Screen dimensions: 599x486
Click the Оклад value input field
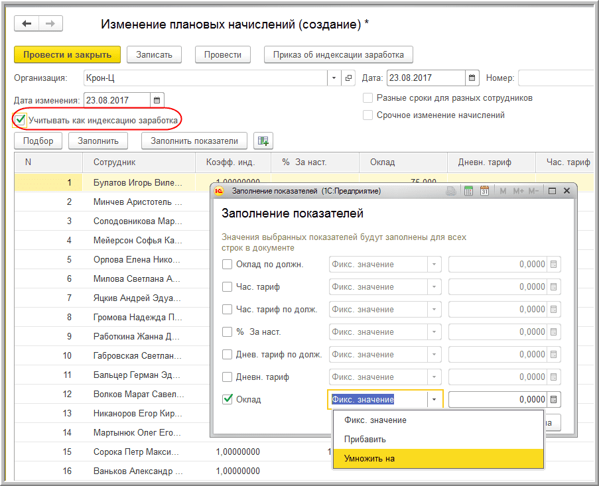coord(498,399)
